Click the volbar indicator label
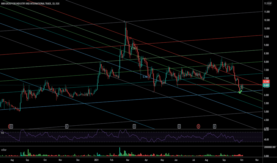Screen dimensions: 277x163 pyautogui.click(x=4, y=150)
